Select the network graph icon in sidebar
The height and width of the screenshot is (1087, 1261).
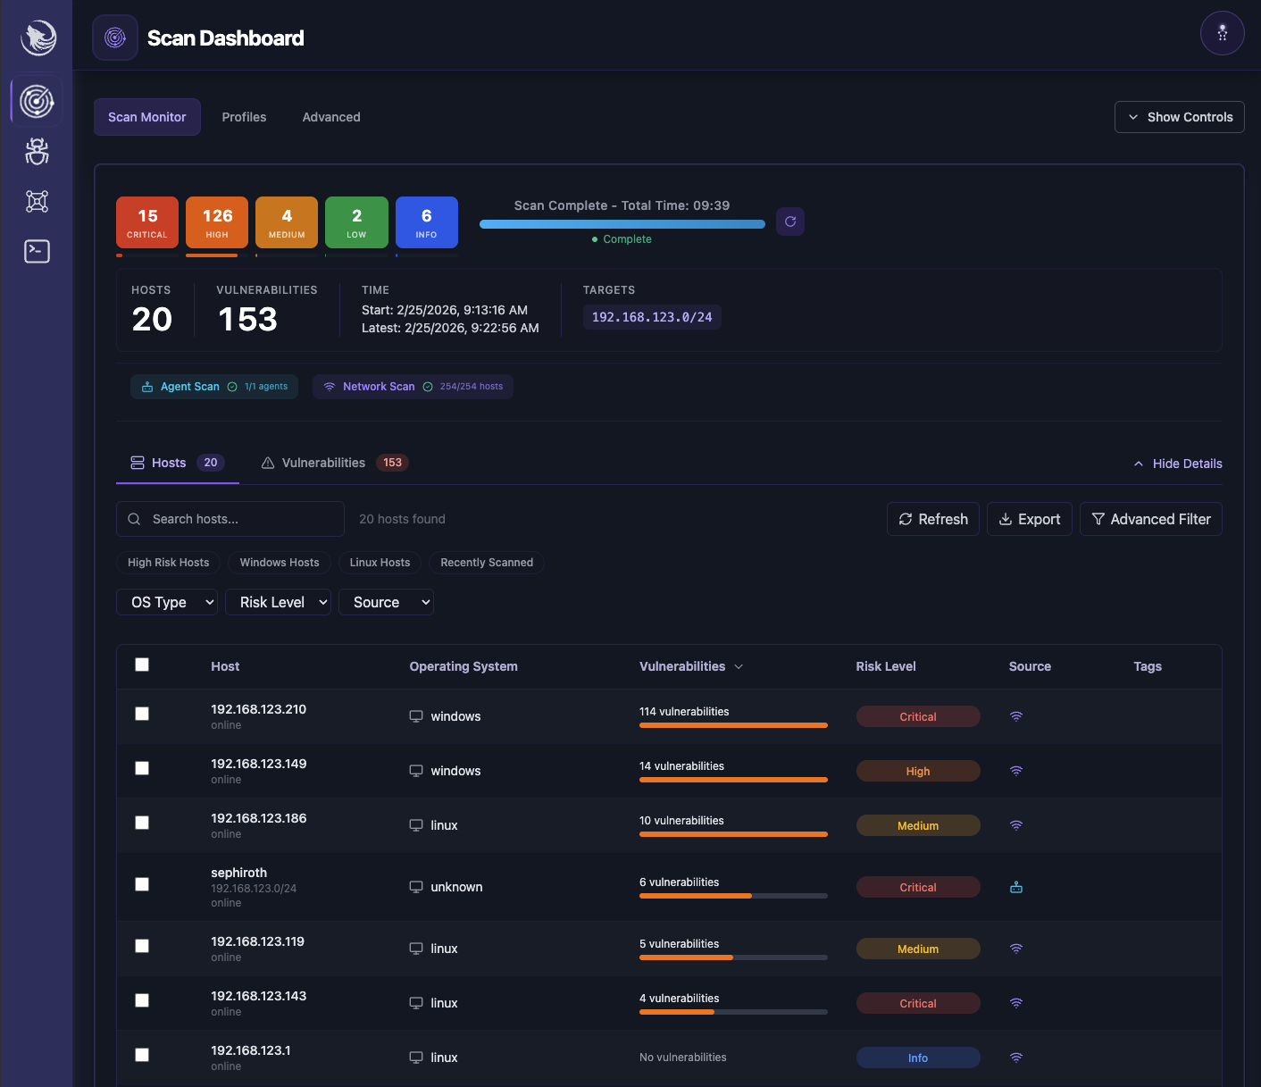[37, 201]
